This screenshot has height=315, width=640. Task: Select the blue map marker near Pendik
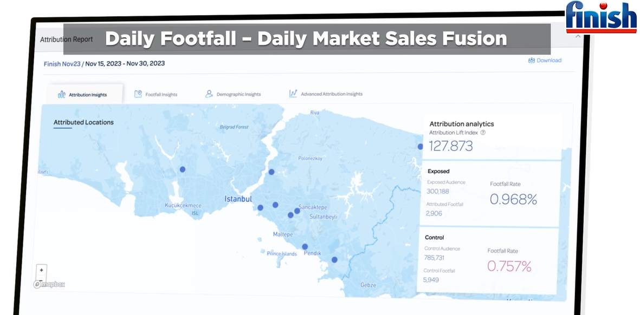pos(305,246)
